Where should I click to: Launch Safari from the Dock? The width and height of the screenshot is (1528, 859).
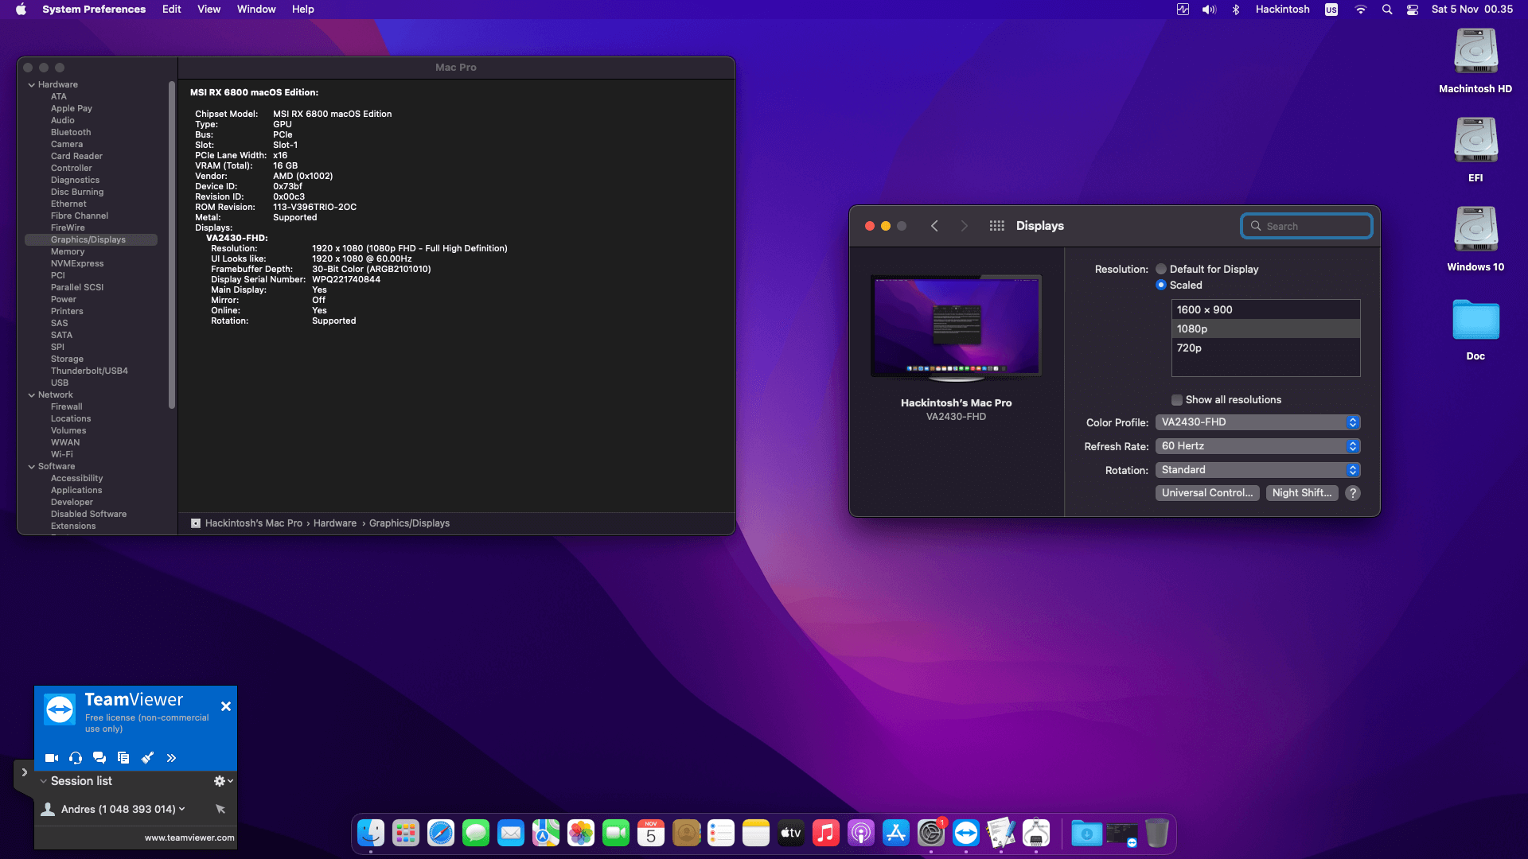point(441,833)
